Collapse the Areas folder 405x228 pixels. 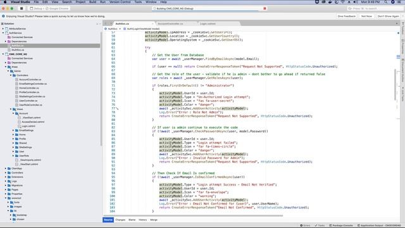tap(6, 67)
